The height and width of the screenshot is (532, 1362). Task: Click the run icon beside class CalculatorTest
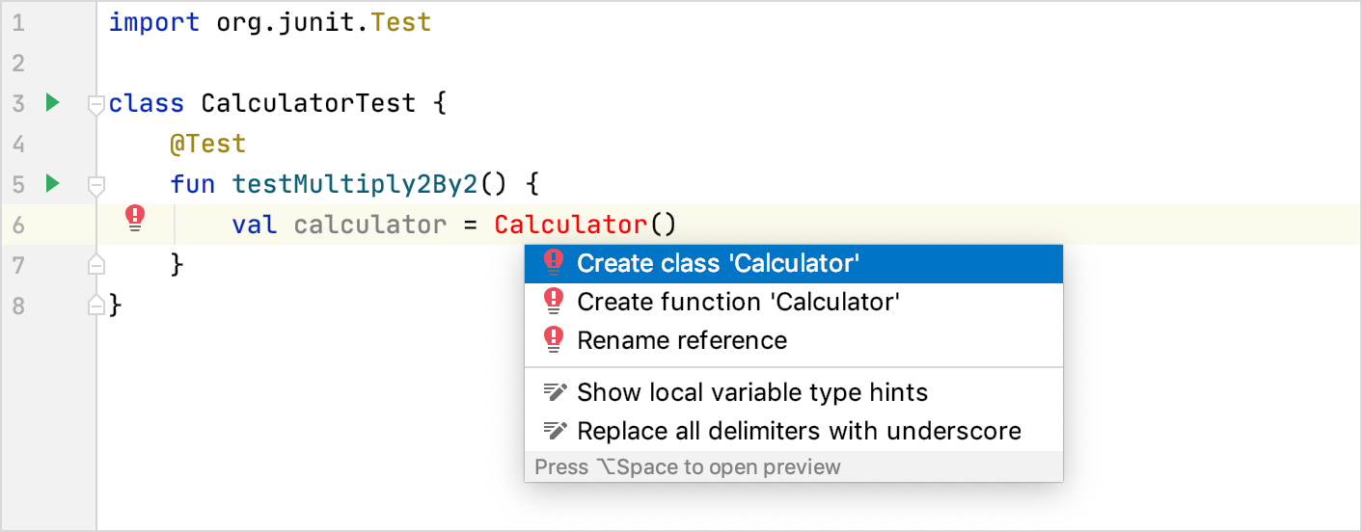coord(52,101)
